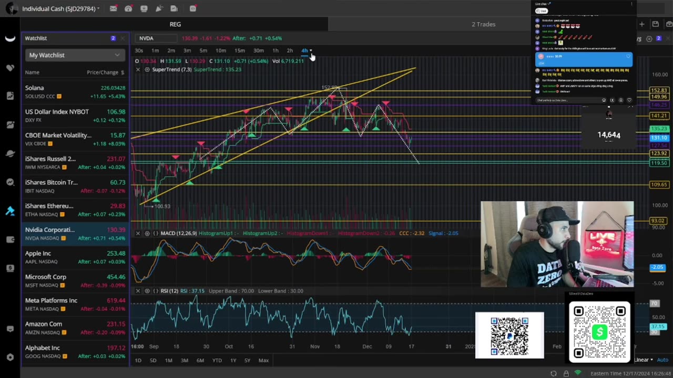Toggle Auto scale on chart
Image resolution: width=673 pixels, height=378 pixels.
click(662, 360)
